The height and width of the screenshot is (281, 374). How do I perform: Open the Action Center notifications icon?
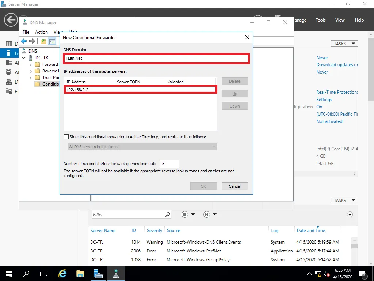(362, 274)
